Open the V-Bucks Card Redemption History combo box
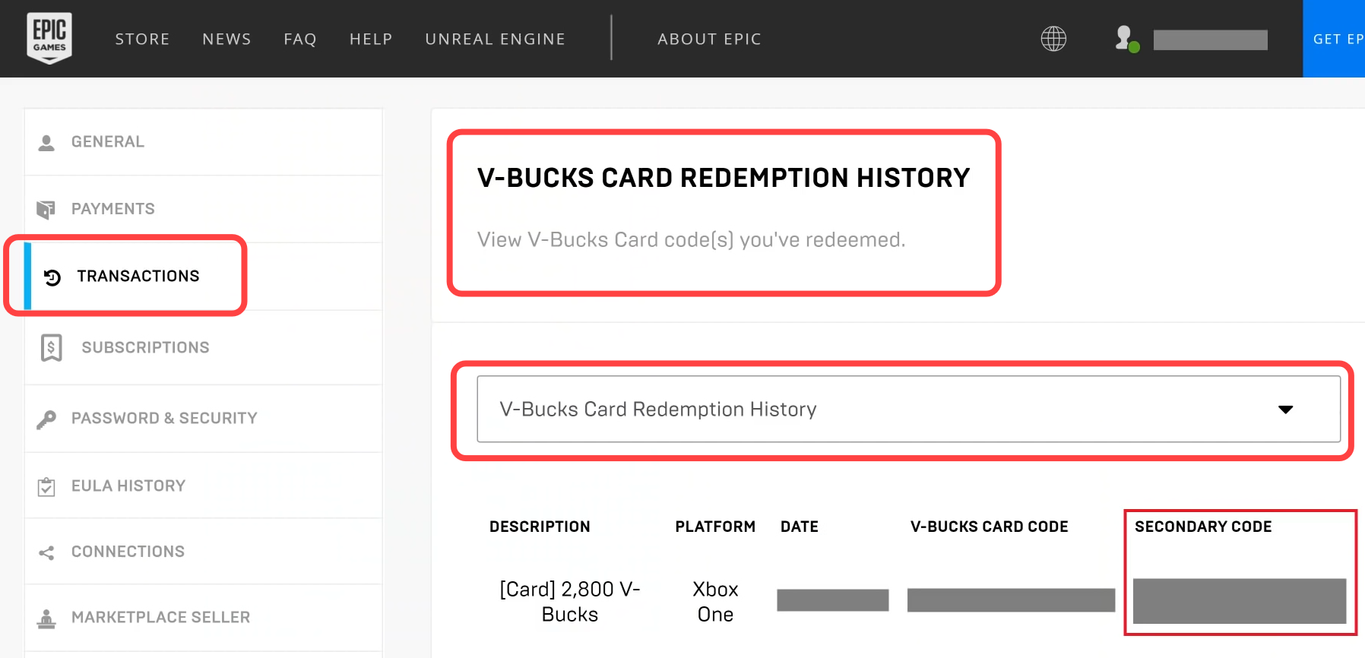 pos(908,409)
